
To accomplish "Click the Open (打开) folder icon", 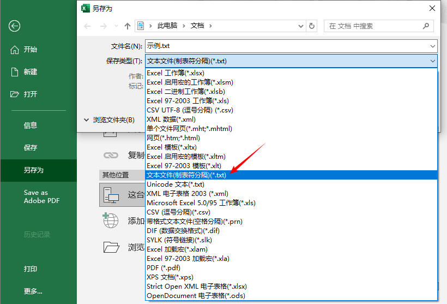I will (x=15, y=94).
